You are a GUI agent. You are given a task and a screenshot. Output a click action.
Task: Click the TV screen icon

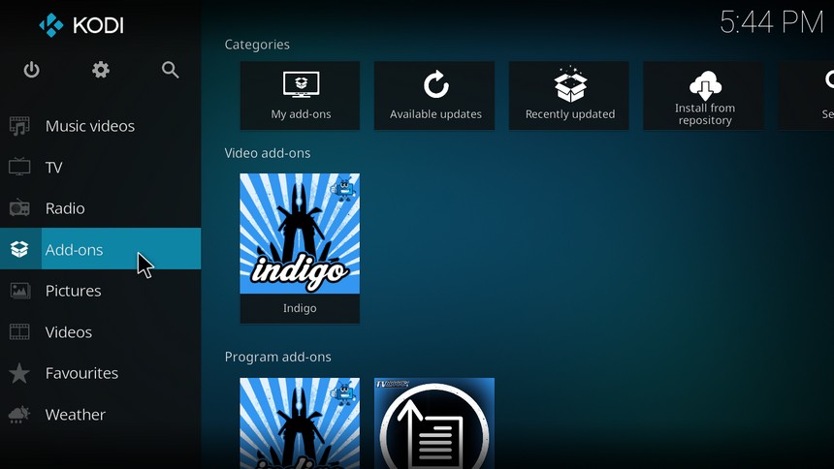click(19, 167)
